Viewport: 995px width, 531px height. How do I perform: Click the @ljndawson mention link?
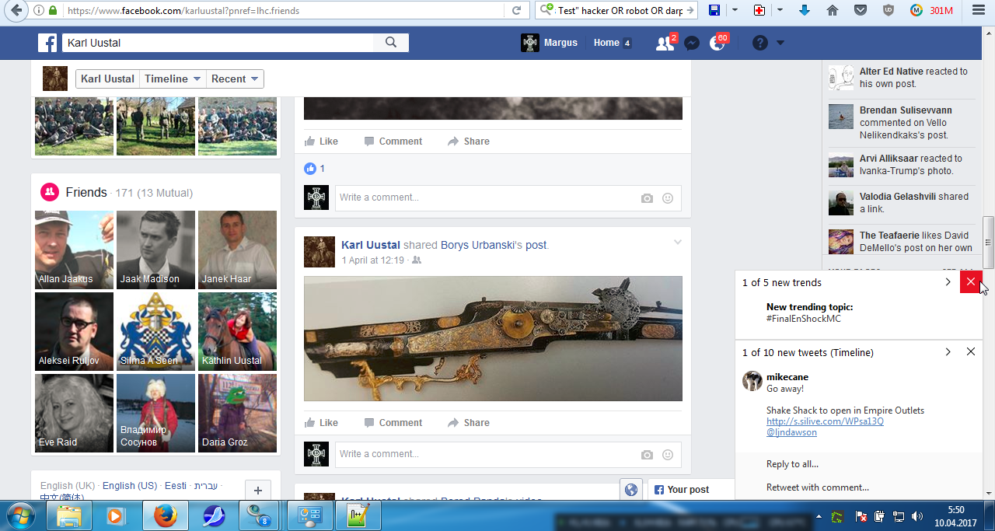[x=791, y=432]
